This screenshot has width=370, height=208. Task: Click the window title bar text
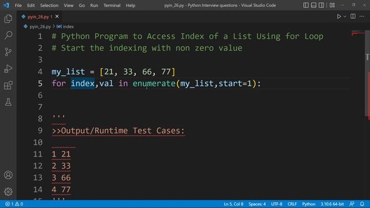(220, 5)
